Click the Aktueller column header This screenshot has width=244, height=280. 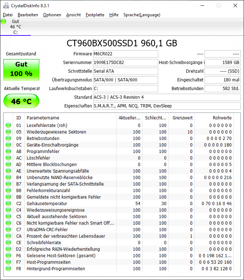(x=129, y=118)
